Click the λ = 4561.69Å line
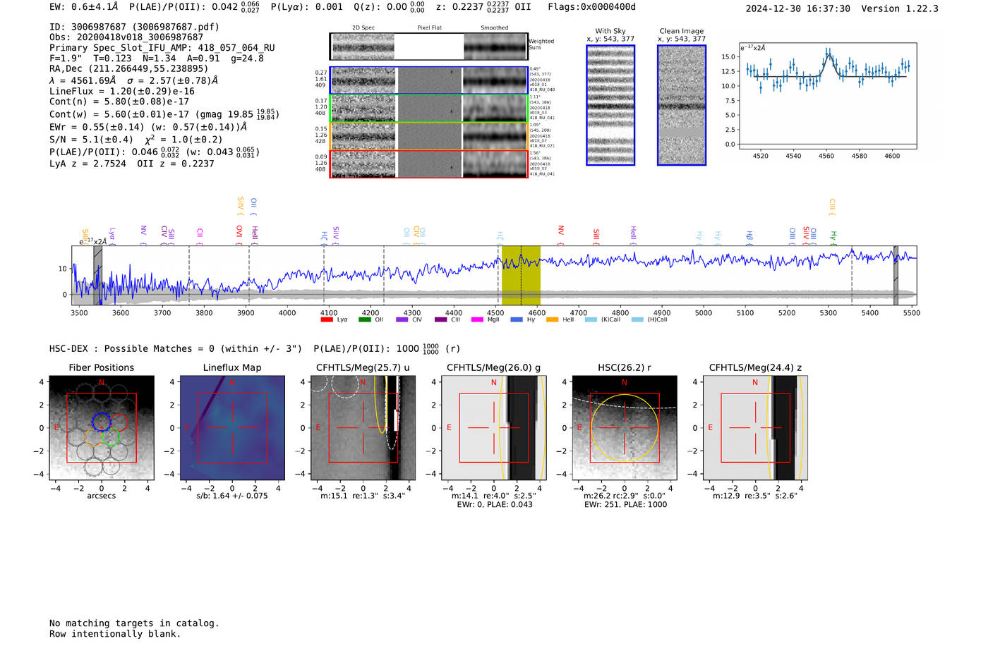Viewport: 988px width, 672px height. pyautogui.click(x=133, y=80)
